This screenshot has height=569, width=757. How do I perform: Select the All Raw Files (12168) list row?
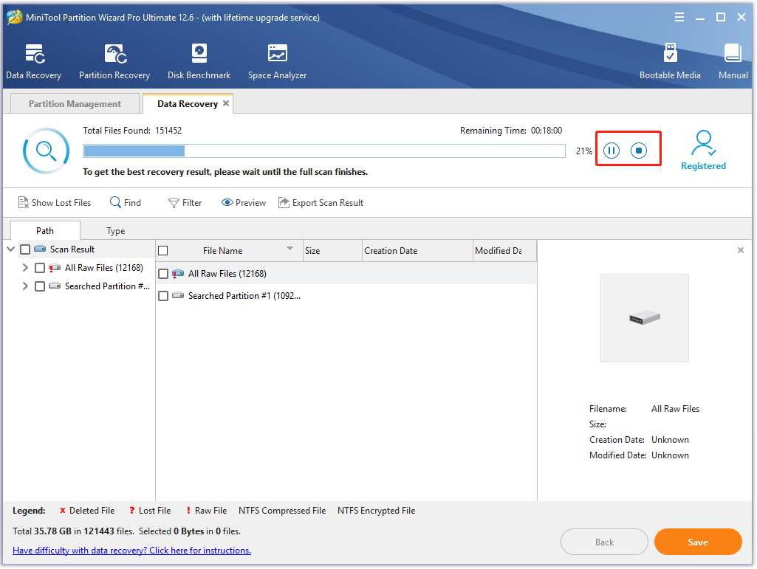[346, 274]
